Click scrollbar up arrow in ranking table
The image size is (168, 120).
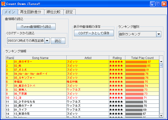click(161, 61)
